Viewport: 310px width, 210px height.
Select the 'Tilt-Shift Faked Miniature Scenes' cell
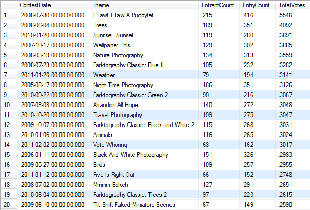click(x=144, y=205)
